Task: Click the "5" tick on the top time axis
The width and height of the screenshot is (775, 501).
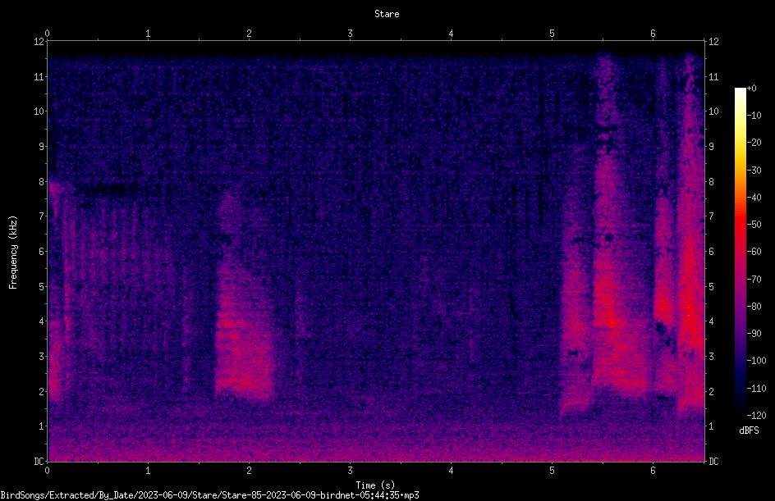Action: coord(552,34)
